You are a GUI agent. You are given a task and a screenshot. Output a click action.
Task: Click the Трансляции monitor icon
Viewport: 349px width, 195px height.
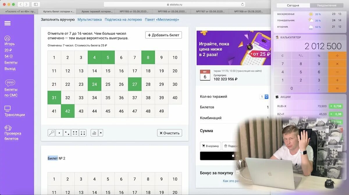[x=8, y=109]
